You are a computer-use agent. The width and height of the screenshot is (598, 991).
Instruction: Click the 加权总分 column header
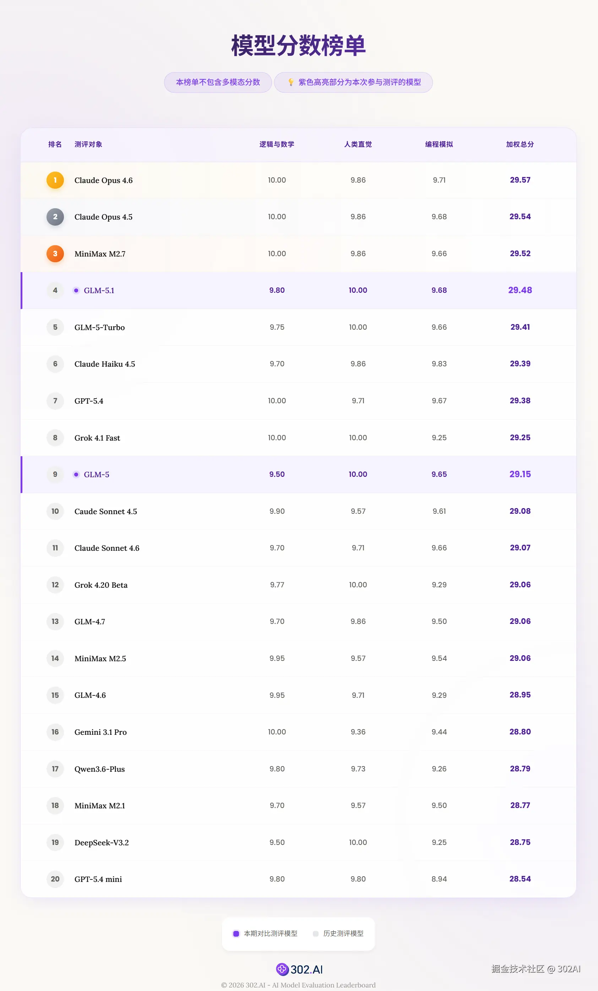pyautogui.click(x=520, y=144)
